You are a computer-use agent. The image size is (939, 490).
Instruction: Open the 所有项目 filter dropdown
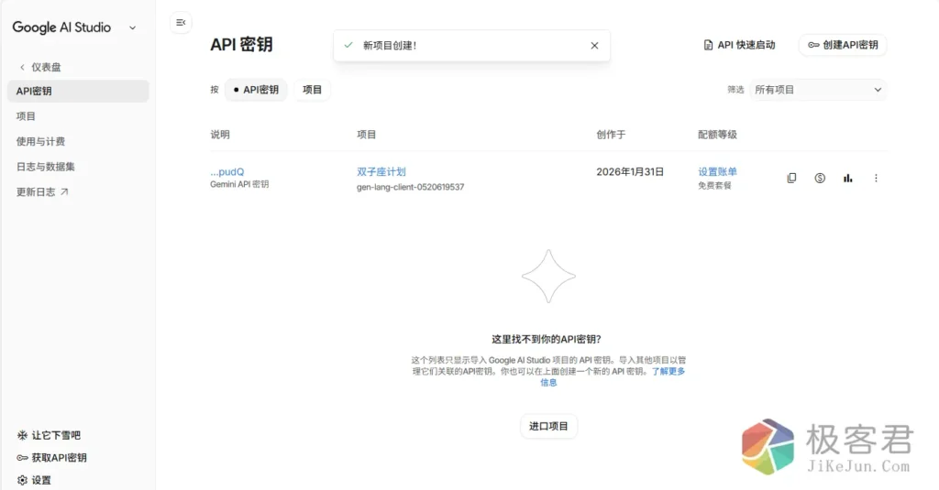point(818,90)
